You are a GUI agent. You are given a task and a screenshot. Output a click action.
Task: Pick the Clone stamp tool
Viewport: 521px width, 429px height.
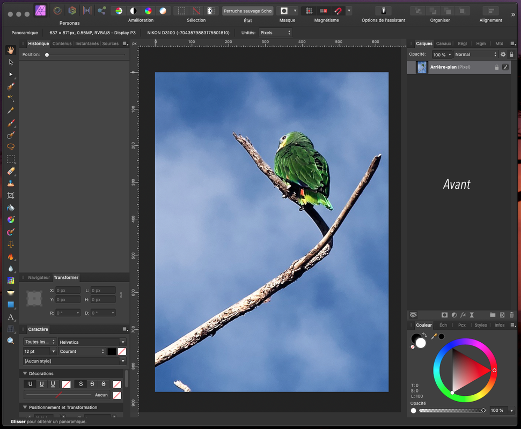(x=11, y=183)
